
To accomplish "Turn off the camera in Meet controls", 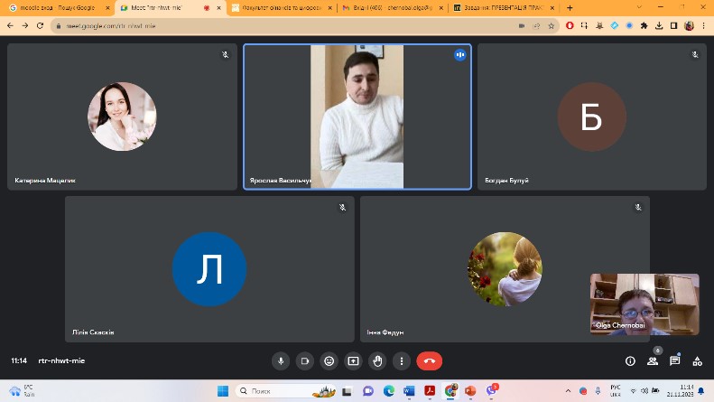I will pyautogui.click(x=304, y=361).
